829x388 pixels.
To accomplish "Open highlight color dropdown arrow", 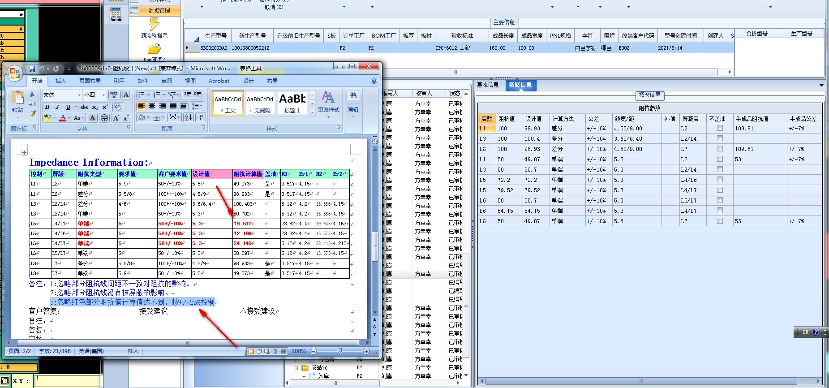I will tap(54, 118).
